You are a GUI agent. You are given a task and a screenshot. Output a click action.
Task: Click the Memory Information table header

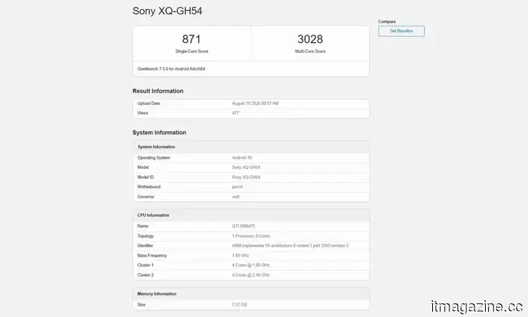[251, 294]
